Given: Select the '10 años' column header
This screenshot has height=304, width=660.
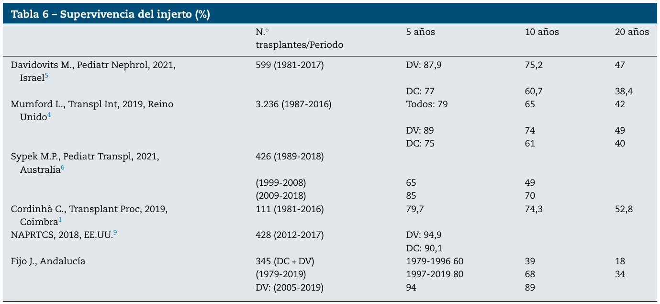Looking at the screenshot, I should pyautogui.click(x=542, y=32).
